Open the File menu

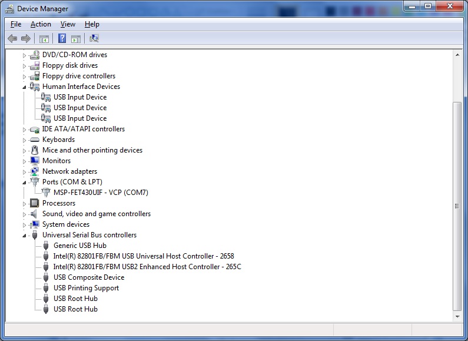(16, 24)
